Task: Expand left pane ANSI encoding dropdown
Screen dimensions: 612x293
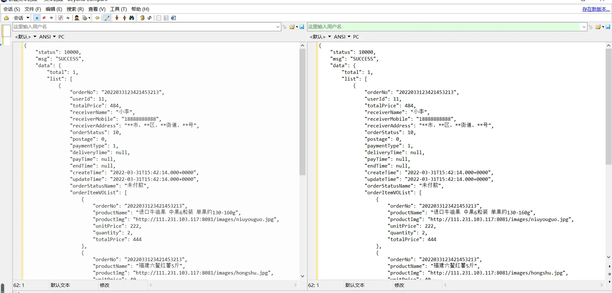Action: pyautogui.click(x=54, y=37)
